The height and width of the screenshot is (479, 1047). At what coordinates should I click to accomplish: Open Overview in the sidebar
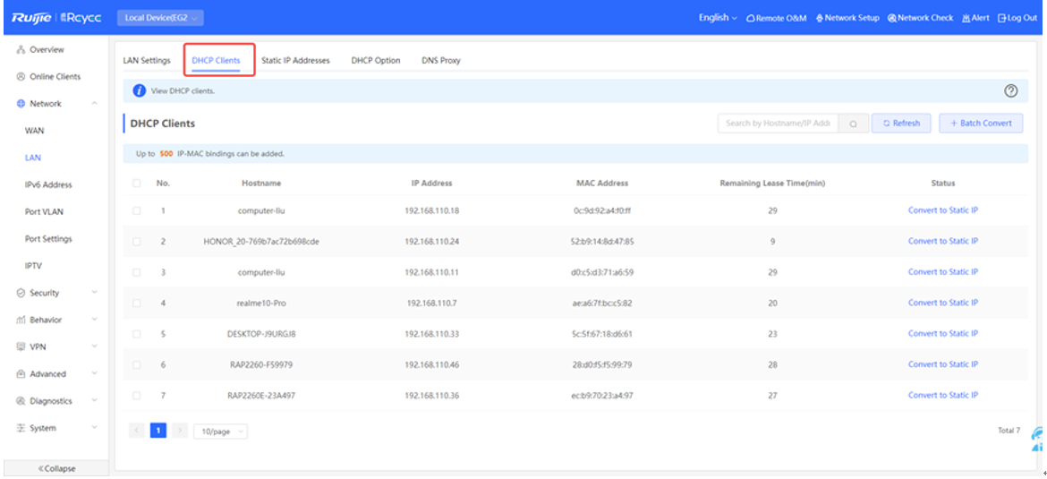point(47,50)
